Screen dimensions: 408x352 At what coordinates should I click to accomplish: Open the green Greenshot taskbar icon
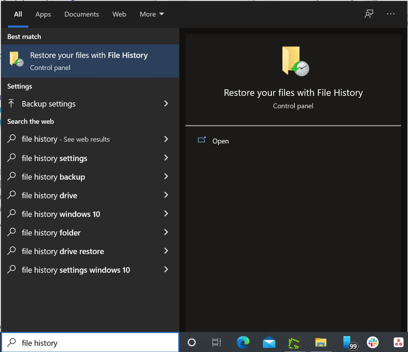pyautogui.click(x=294, y=343)
